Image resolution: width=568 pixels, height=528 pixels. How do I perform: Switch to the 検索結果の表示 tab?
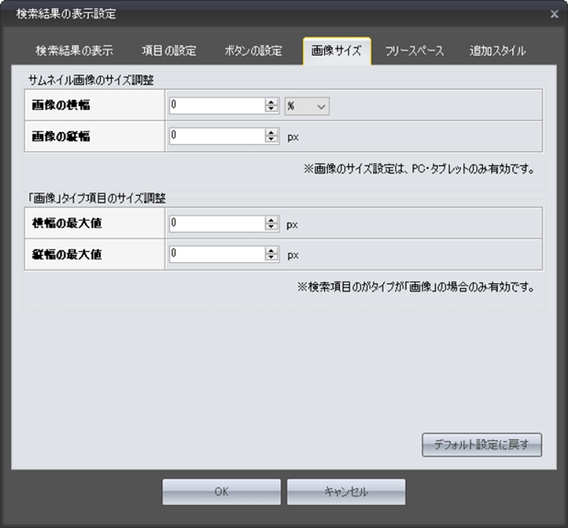click(x=74, y=51)
